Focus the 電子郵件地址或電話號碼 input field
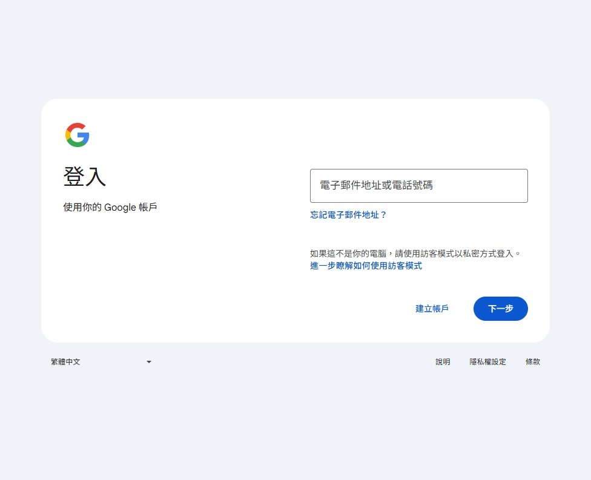 coord(419,186)
